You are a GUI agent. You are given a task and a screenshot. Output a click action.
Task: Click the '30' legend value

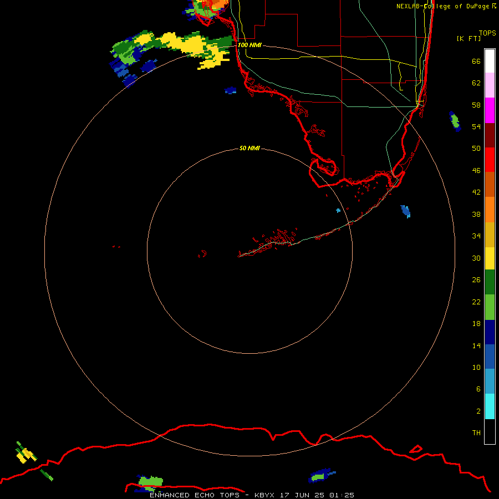coord(476,258)
